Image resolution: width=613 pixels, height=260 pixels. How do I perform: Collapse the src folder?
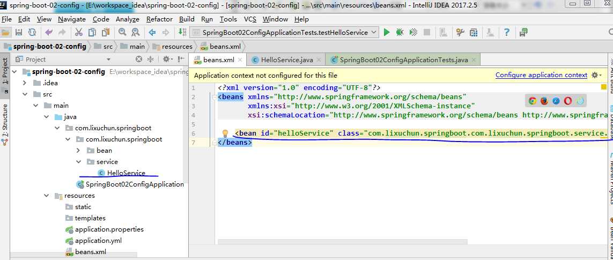tap(25, 94)
